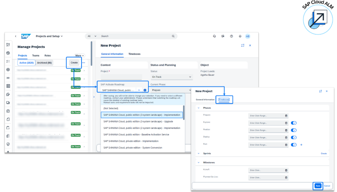Screen dimensions: 337x192
Task: Click the Save button
Action: point(318,186)
